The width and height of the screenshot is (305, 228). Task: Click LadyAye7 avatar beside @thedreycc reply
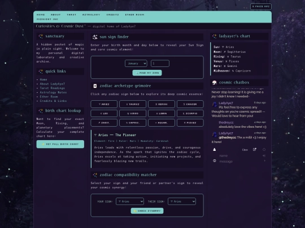(x=215, y=135)
